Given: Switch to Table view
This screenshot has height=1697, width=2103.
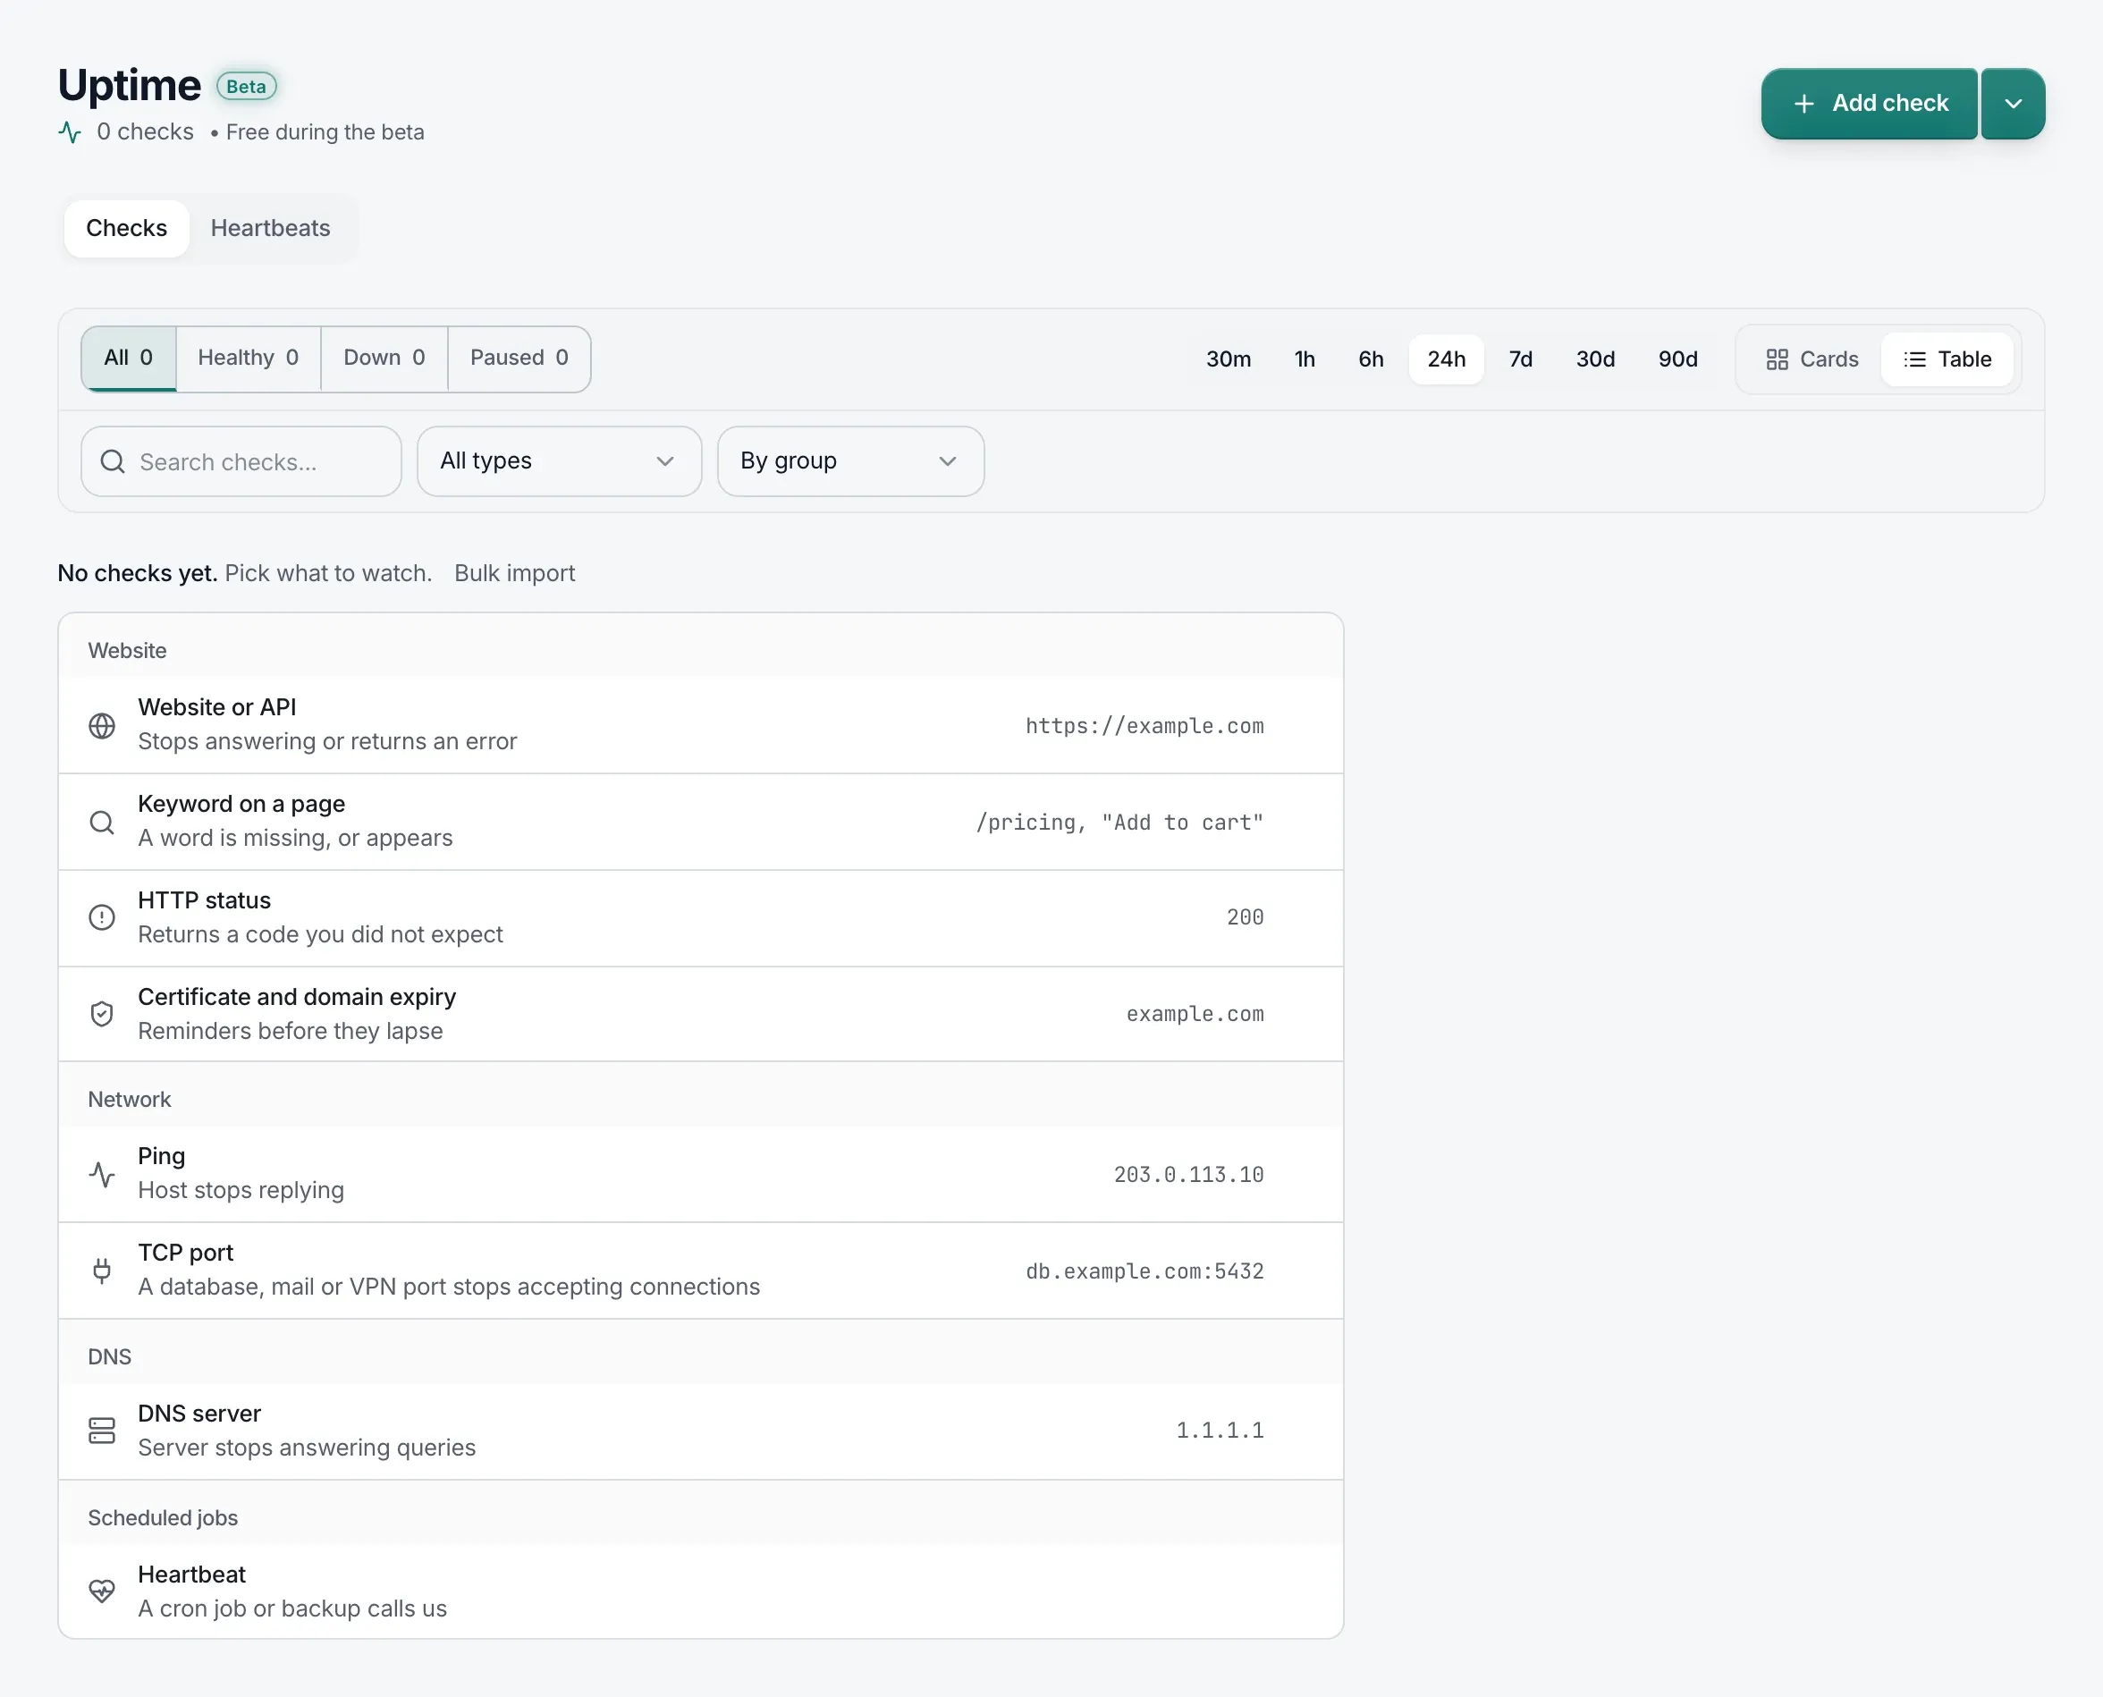Looking at the screenshot, I should (1947, 359).
